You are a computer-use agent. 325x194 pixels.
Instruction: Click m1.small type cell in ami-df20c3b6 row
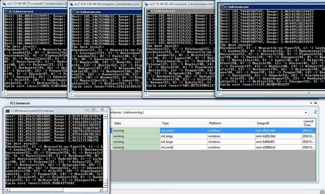coord(184,131)
